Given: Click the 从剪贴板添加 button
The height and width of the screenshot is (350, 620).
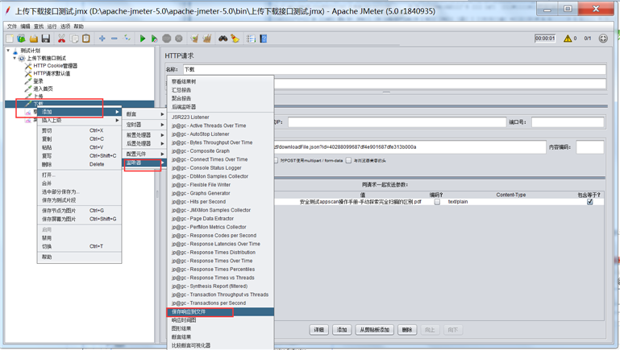Looking at the screenshot, I should click(374, 330).
